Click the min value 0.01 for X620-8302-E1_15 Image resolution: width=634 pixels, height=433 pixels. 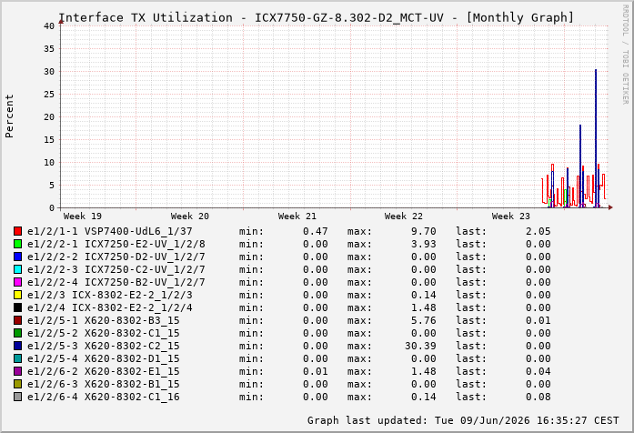(x=316, y=371)
